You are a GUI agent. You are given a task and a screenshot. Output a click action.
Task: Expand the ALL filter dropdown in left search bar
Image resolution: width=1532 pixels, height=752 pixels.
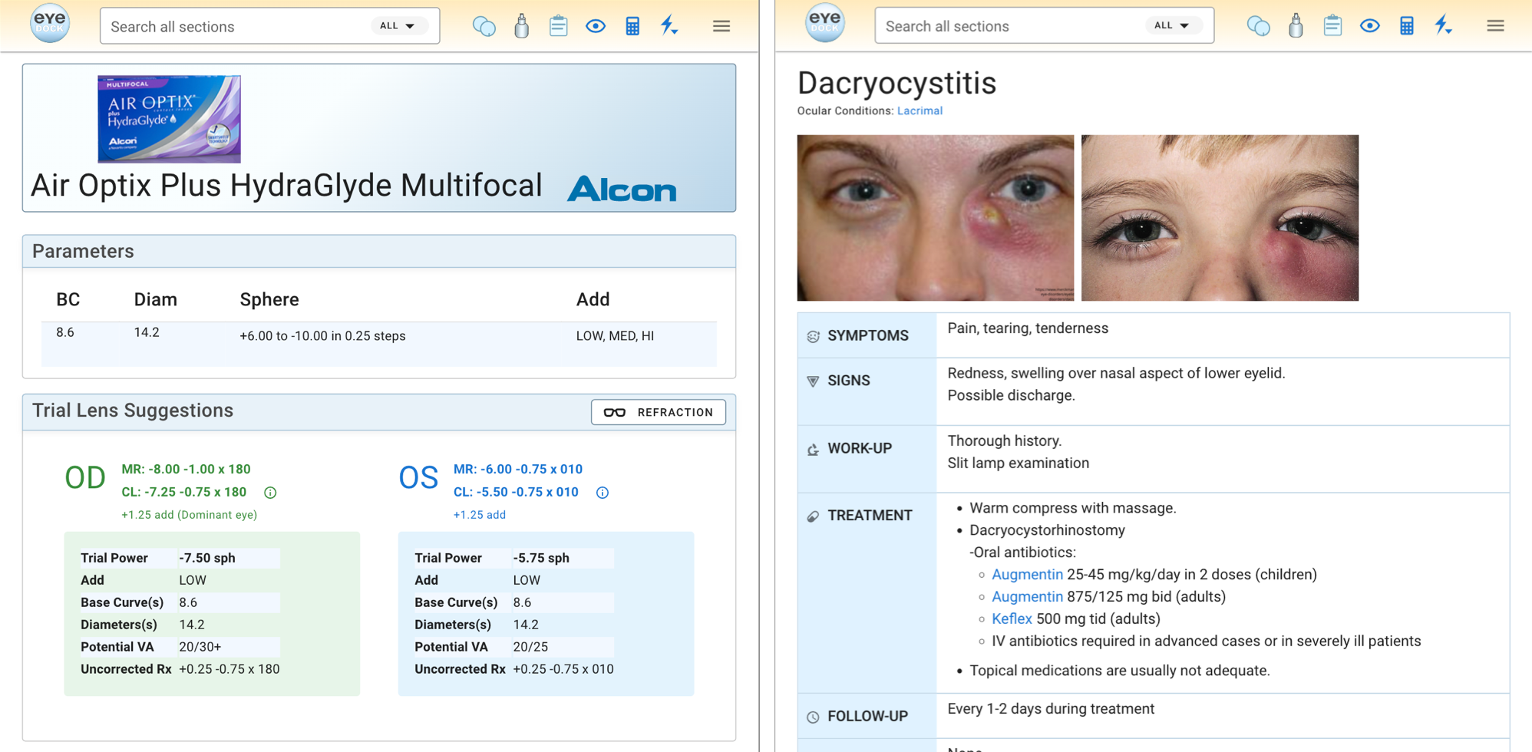[398, 26]
